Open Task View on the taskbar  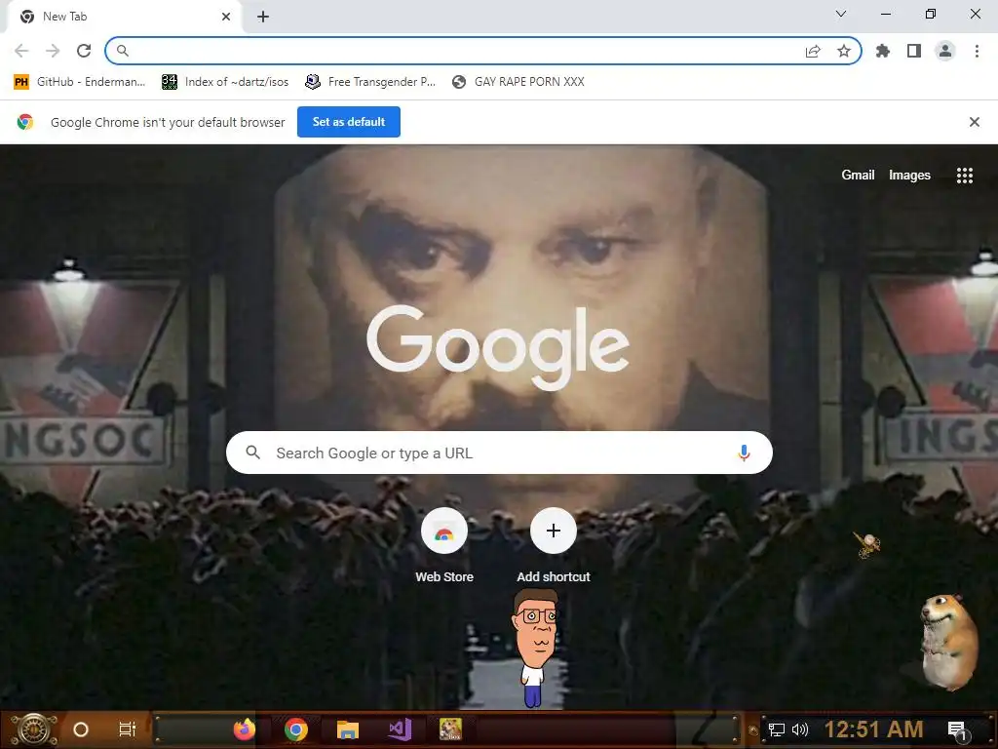[128, 729]
